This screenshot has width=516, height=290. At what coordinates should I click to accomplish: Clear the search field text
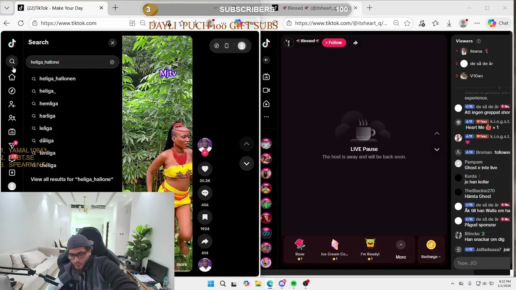(x=112, y=62)
